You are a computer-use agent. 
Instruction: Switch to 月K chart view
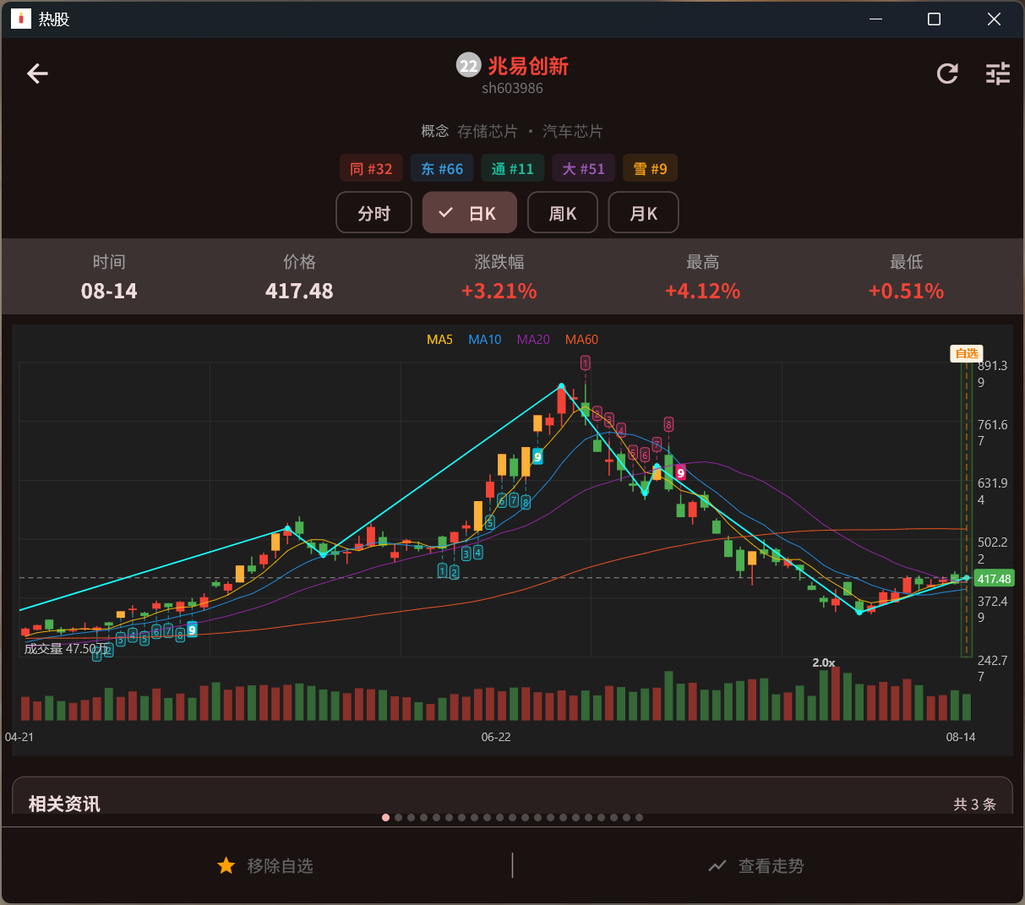coord(643,212)
